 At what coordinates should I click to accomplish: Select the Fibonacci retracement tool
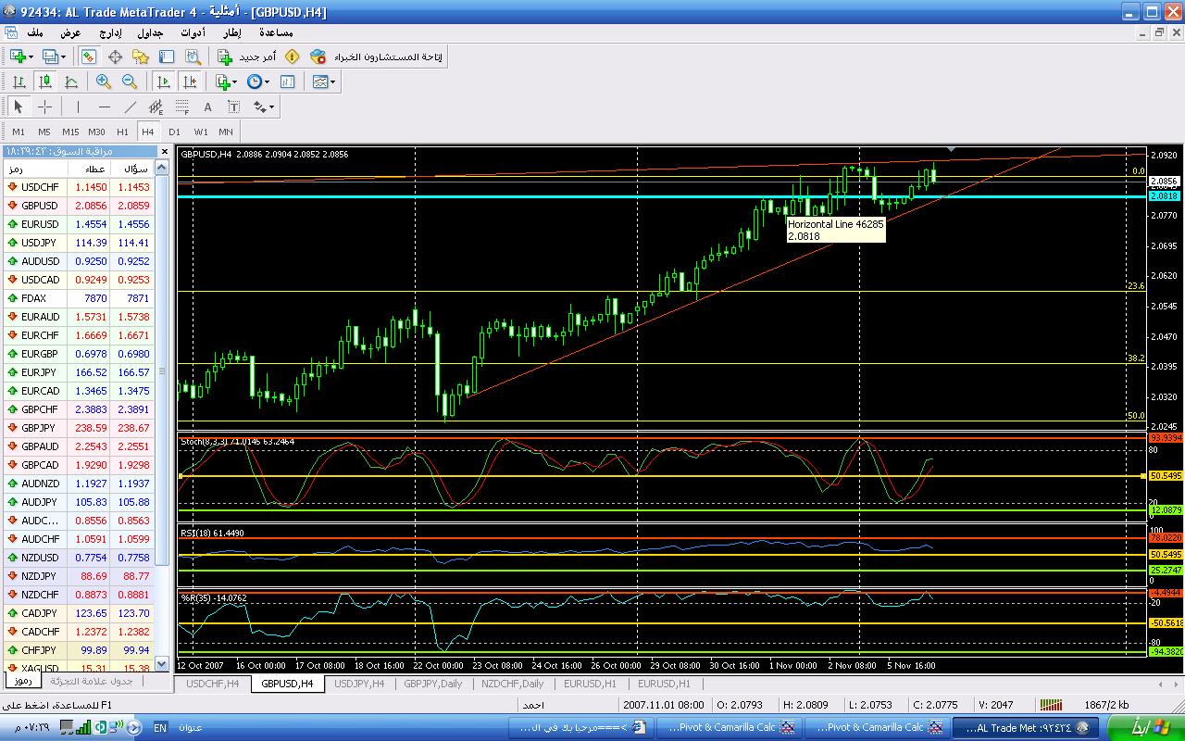pos(182,107)
